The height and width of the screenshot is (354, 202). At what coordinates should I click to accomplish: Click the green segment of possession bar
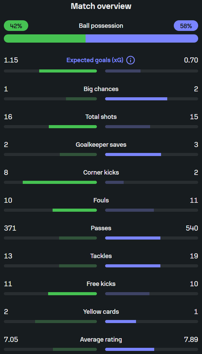[45, 38]
